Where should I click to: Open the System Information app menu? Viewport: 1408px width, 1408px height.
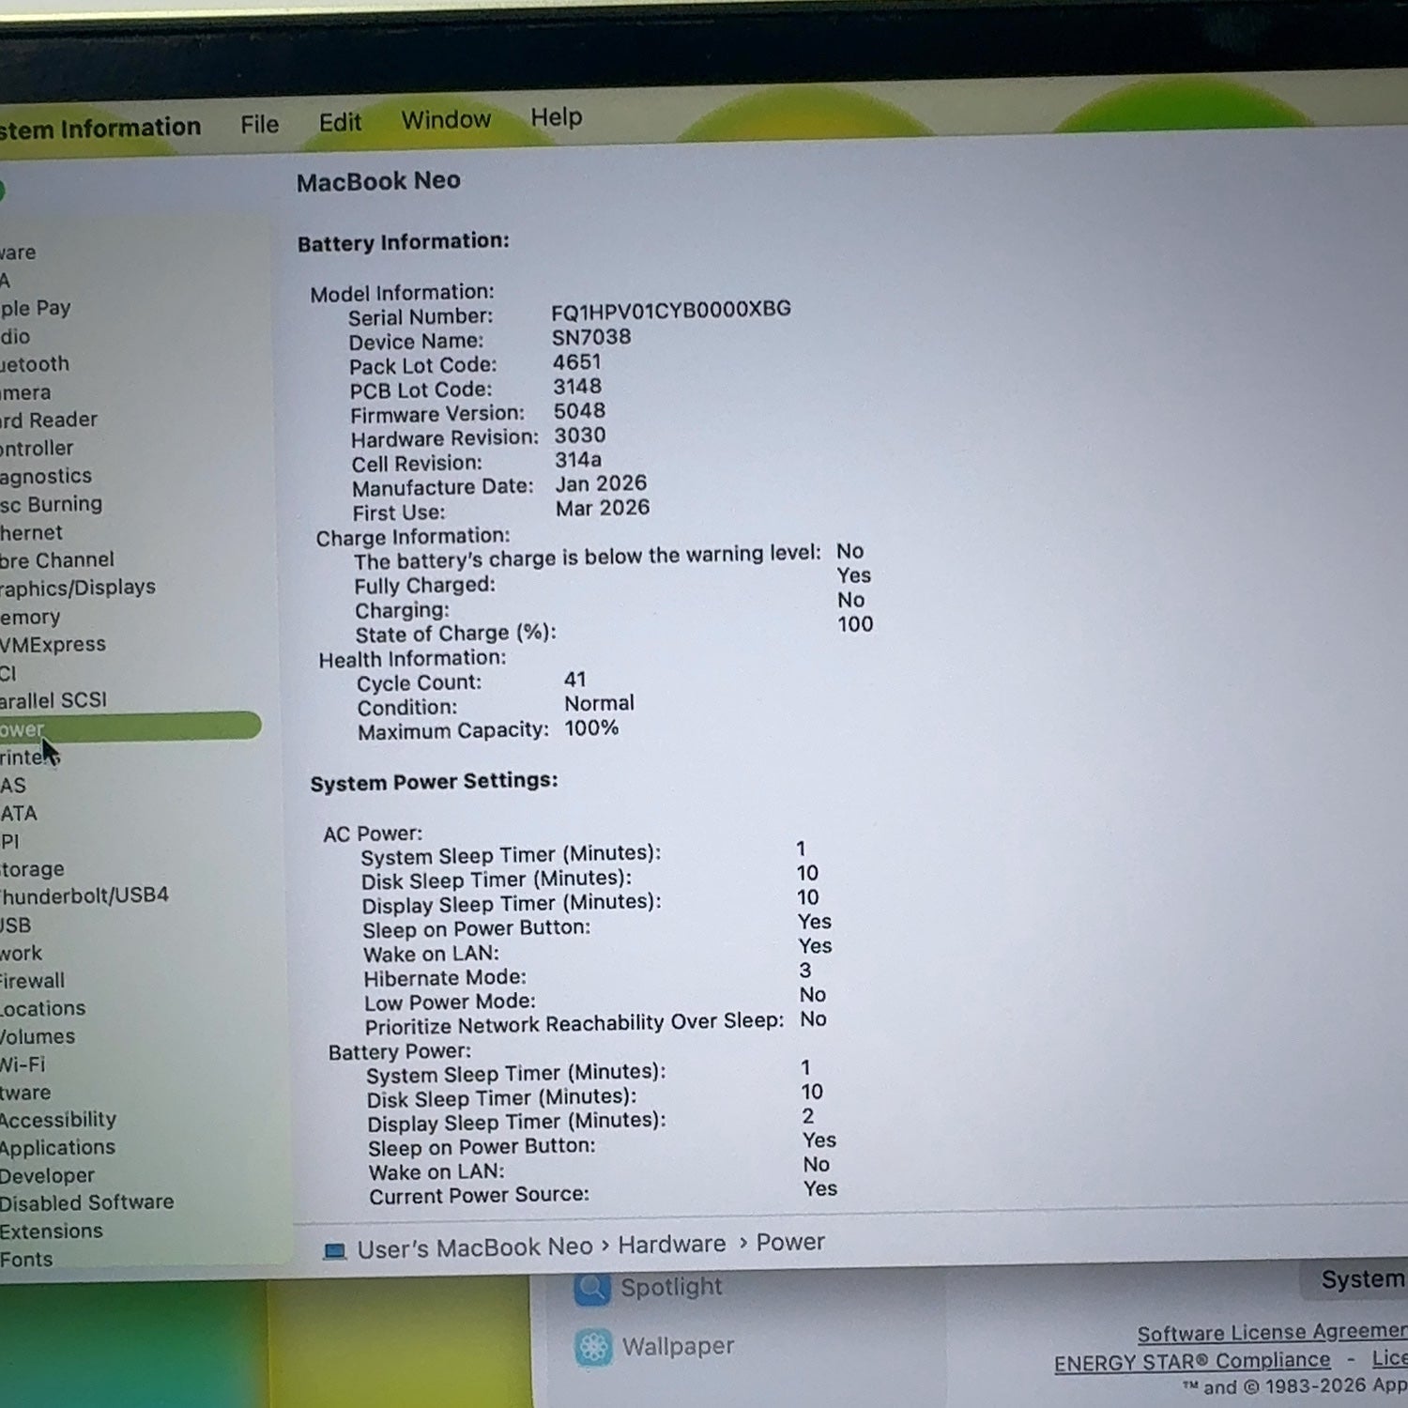point(99,129)
